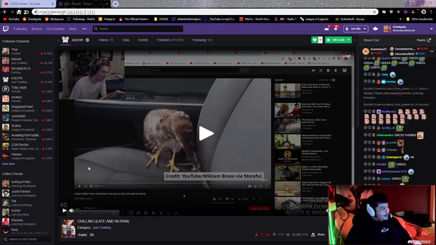Click the Greekgodx profile avatar
The image size is (436, 245).
(x=387, y=29)
